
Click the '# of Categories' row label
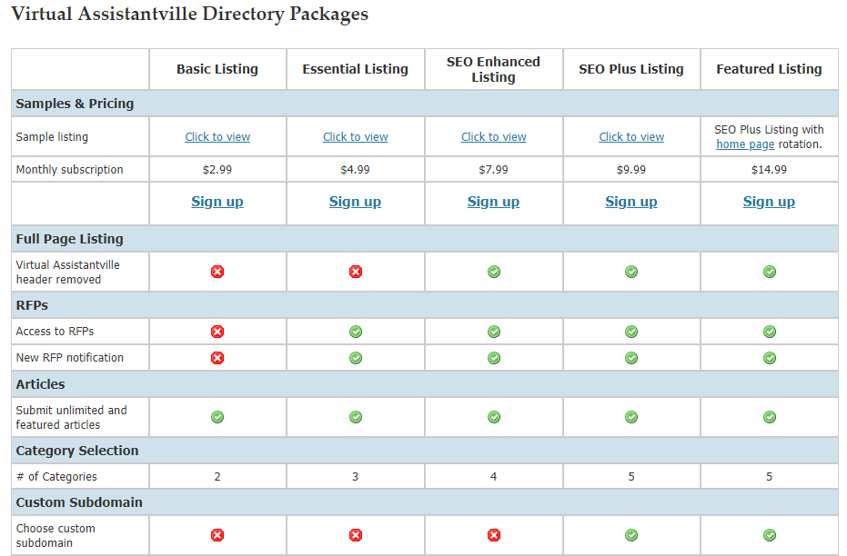click(x=56, y=477)
